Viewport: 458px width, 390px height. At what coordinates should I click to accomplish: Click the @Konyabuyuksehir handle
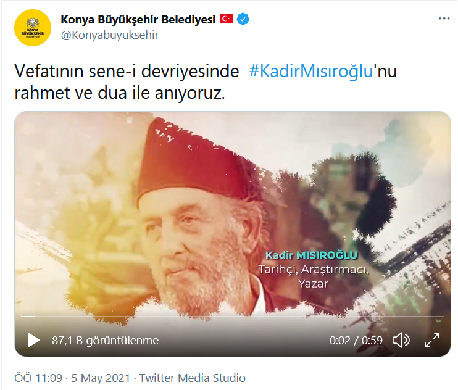[x=109, y=35]
